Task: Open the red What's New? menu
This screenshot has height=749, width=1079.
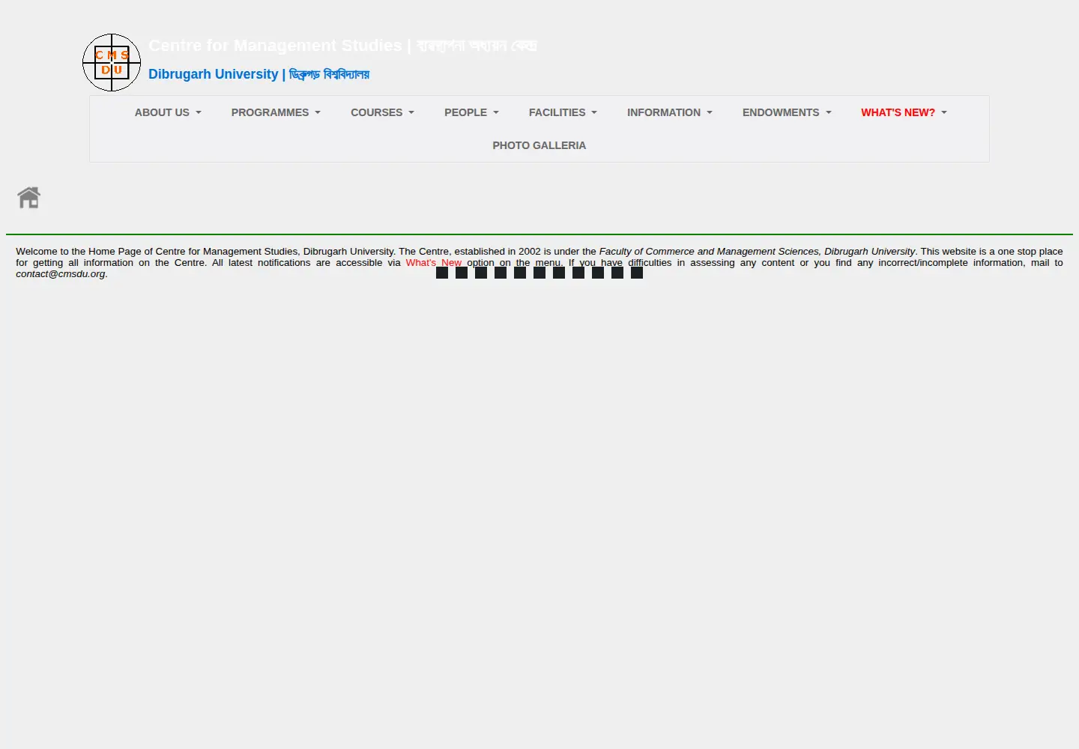Action: [904, 112]
